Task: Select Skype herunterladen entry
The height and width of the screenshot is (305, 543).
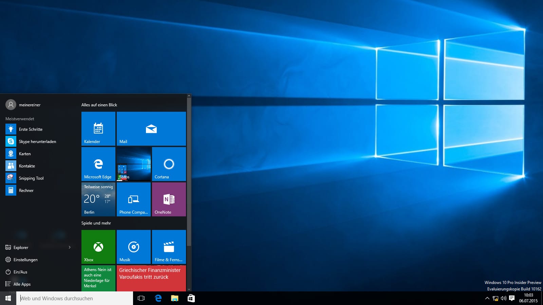Action: [x=40, y=141]
